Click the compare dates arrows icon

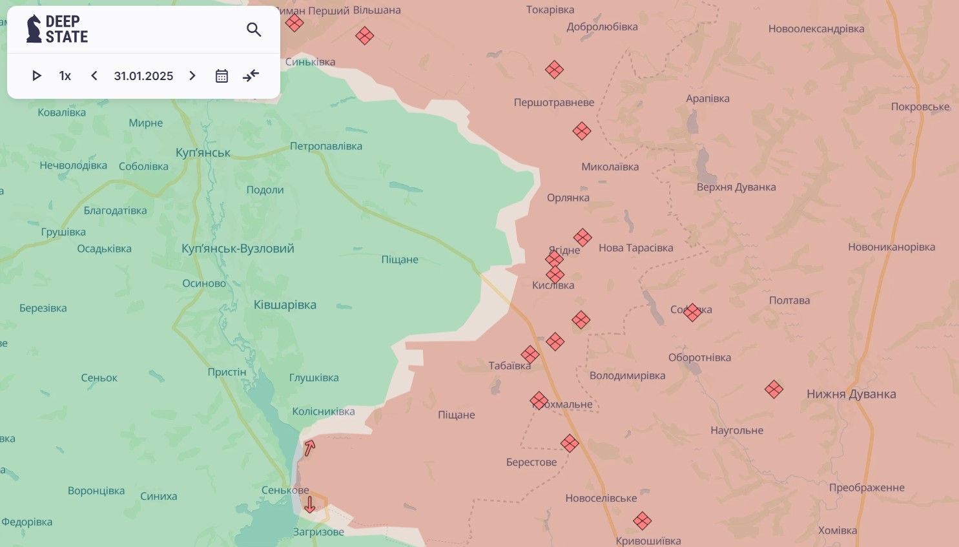[251, 76]
